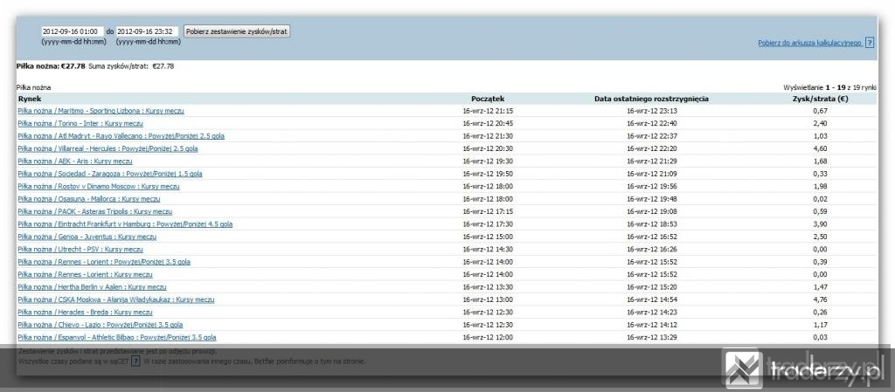Open Rennes - Lorient Kursy meczu link
895x392 pixels.
[x=85, y=274]
